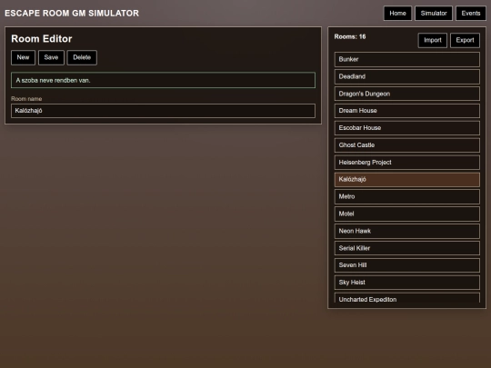491x368 pixels.
Task: Open the Events page
Action: (x=471, y=14)
